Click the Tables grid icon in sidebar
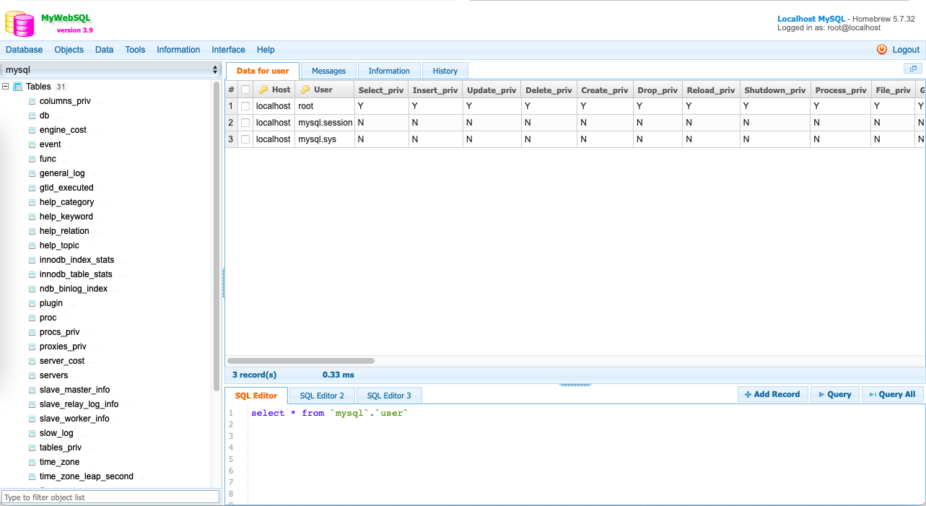 pos(17,86)
